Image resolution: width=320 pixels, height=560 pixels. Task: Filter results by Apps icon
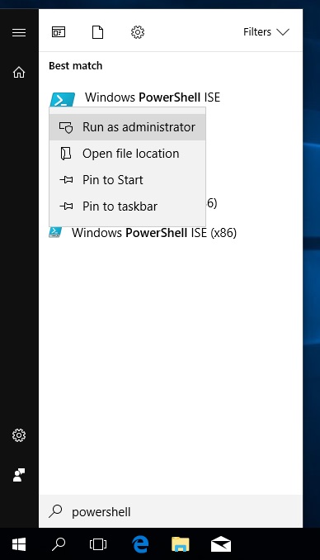pyautogui.click(x=59, y=32)
